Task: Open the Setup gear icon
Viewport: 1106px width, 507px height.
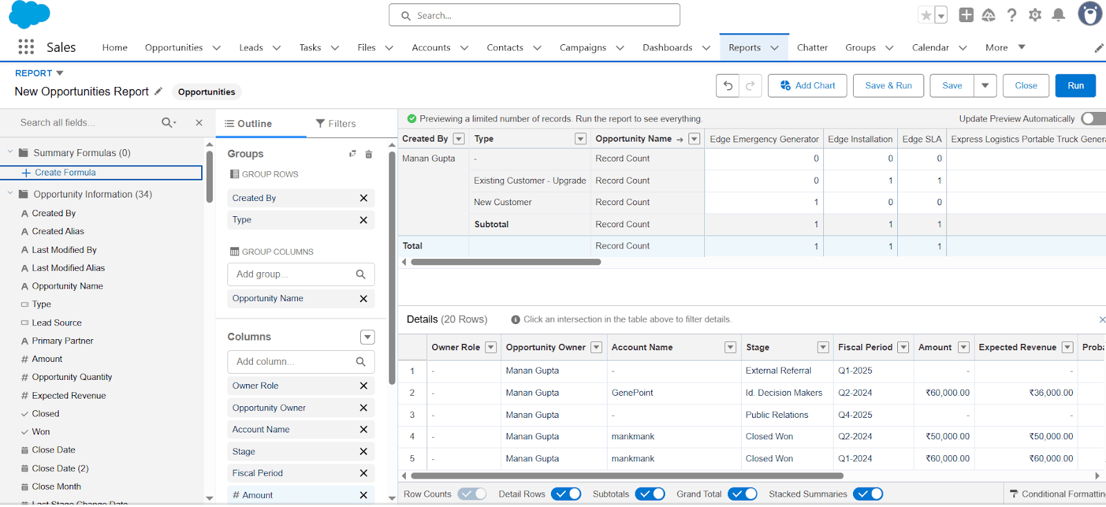Action: pos(1035,15)
